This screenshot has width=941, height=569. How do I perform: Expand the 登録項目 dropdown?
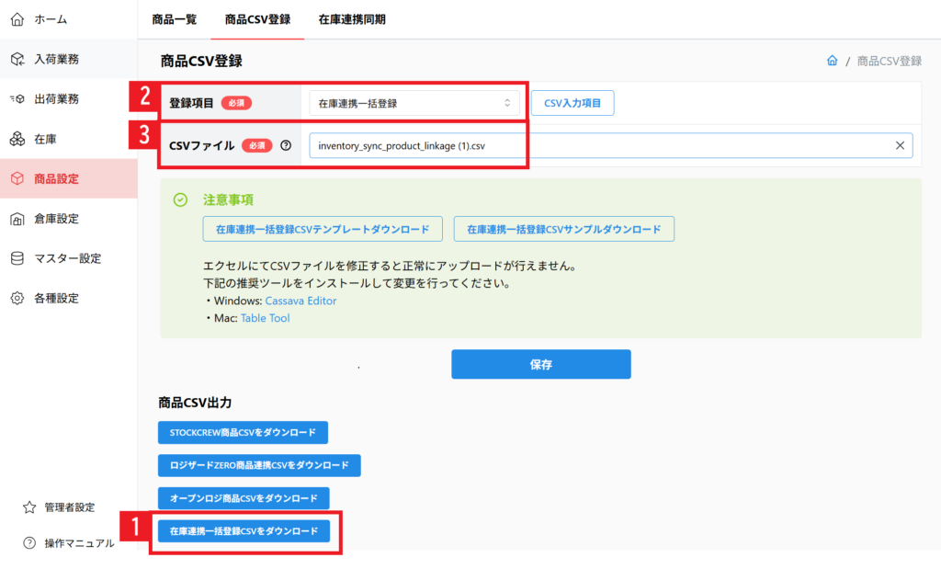tap(414, 104)
